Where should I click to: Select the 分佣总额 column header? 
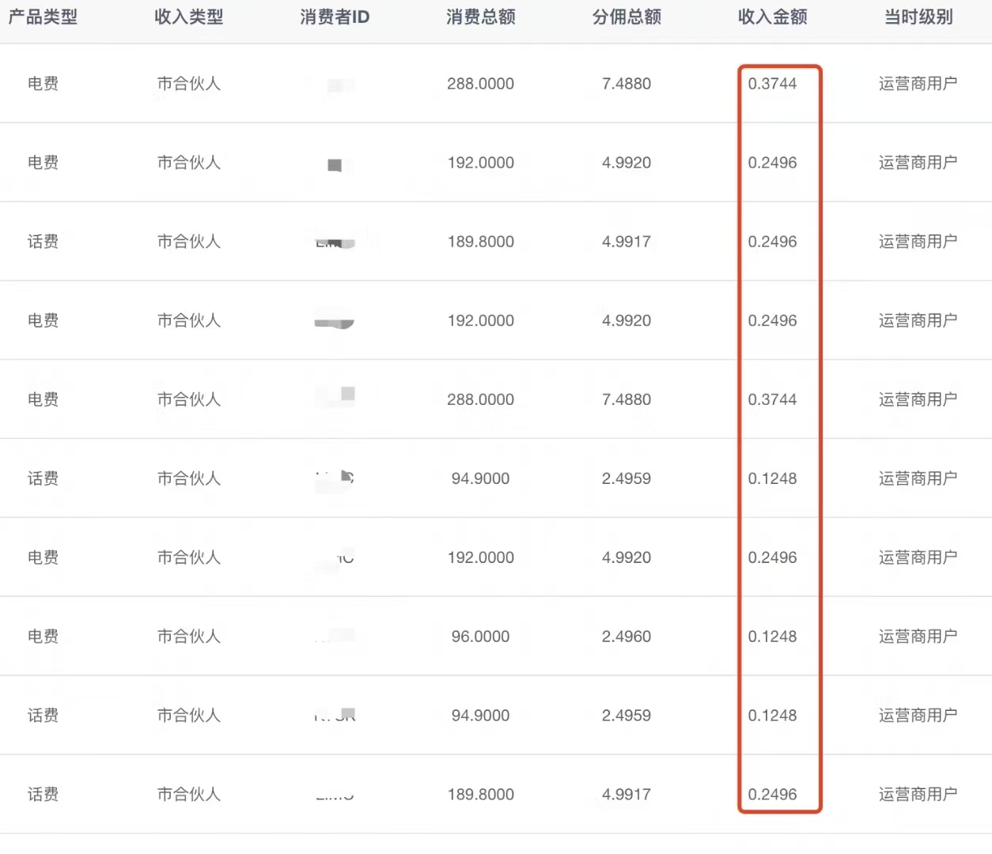(627, 17)
